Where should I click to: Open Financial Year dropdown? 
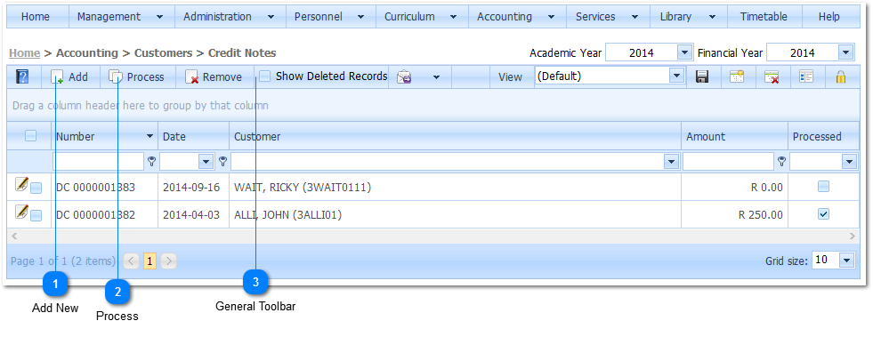click(846, 52)
